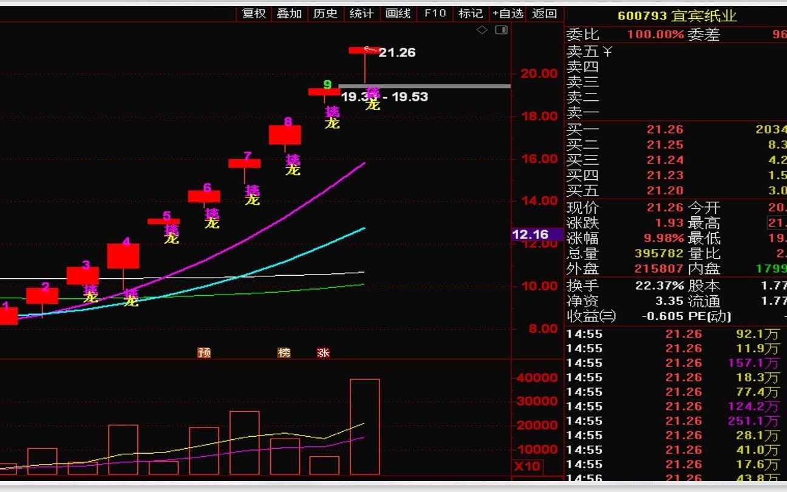Select candle numbered 3
Screen dimensions: 787x492
[83, 275]
